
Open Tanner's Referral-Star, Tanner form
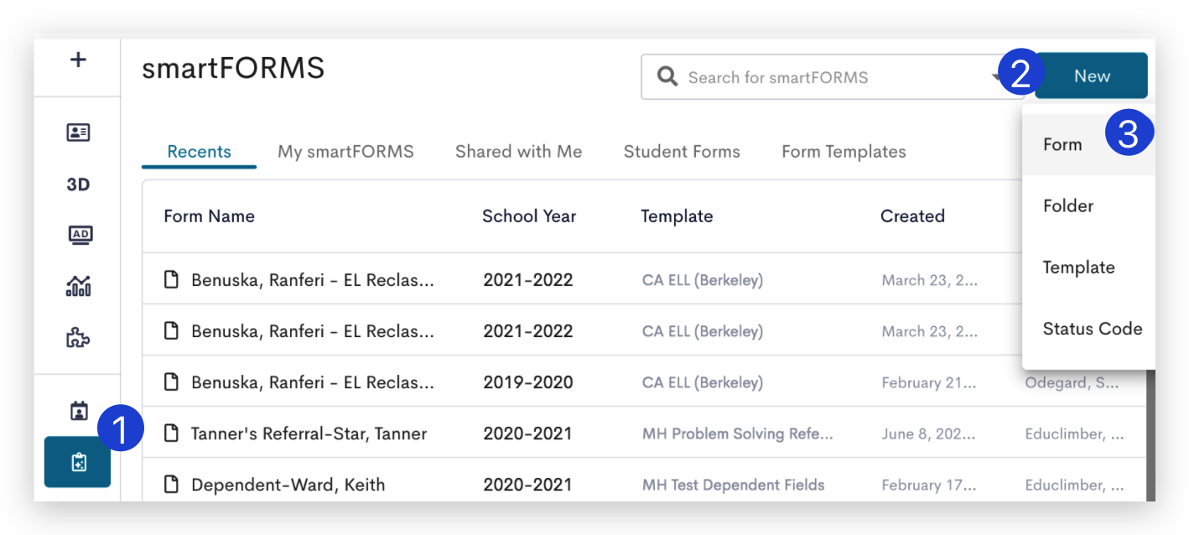(x=309, y=434)
